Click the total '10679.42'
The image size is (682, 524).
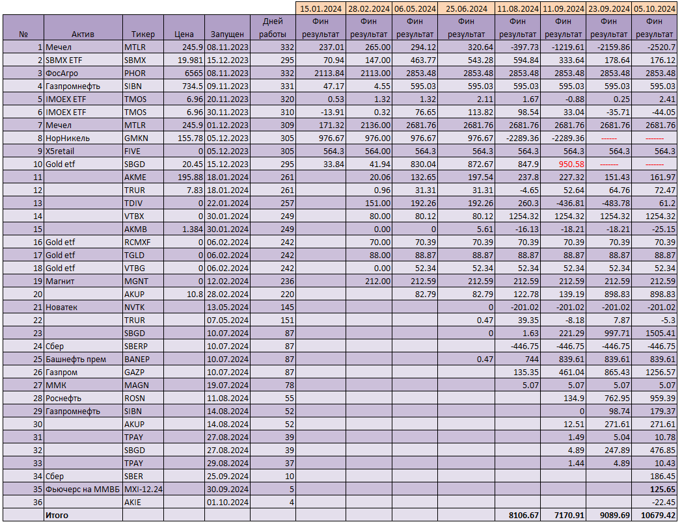(x=655, y=516)
